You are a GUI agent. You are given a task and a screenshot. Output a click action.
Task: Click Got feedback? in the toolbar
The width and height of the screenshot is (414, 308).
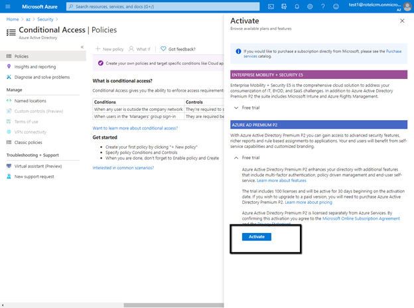[178, 49]
